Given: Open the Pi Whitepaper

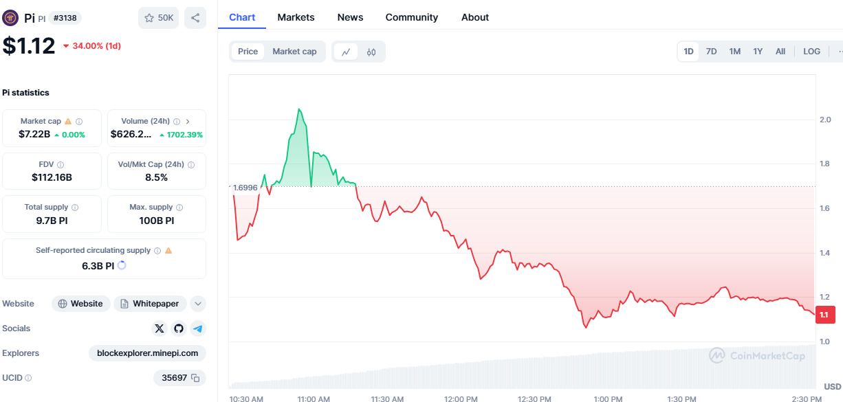Looking at the screenshot, I should (x=149, y=304).
